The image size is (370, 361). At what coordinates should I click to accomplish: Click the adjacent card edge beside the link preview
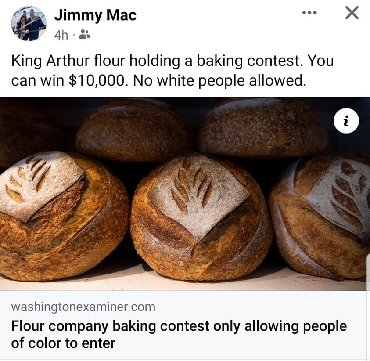click(368, 308)
